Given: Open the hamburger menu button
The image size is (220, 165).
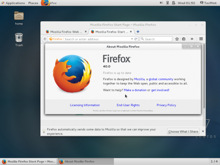Looking at the screenshot, I should pyautogui.click(x=201, y=39).
